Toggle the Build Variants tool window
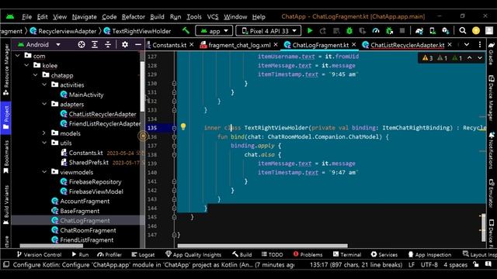This screenshot has width=497, height=279. (x=6, y=205)
